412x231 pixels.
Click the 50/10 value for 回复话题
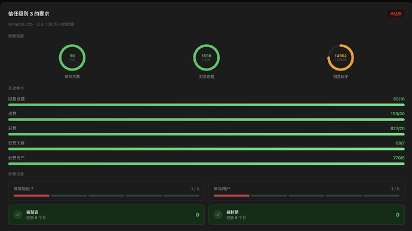399,99
